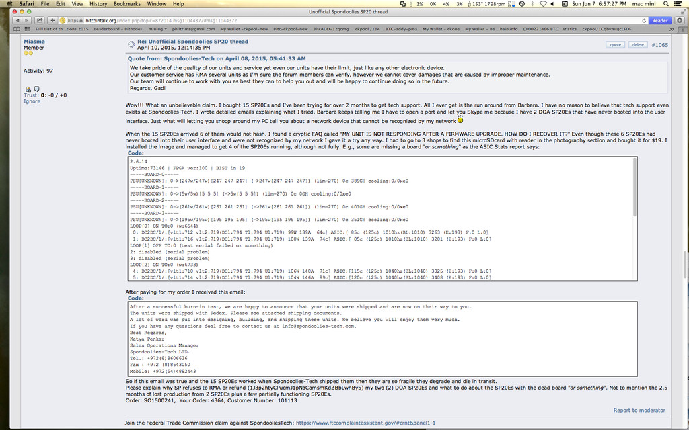Expand the mining bookmarks folder
This screenshot has height=430, width=689.
pos(157,29)
